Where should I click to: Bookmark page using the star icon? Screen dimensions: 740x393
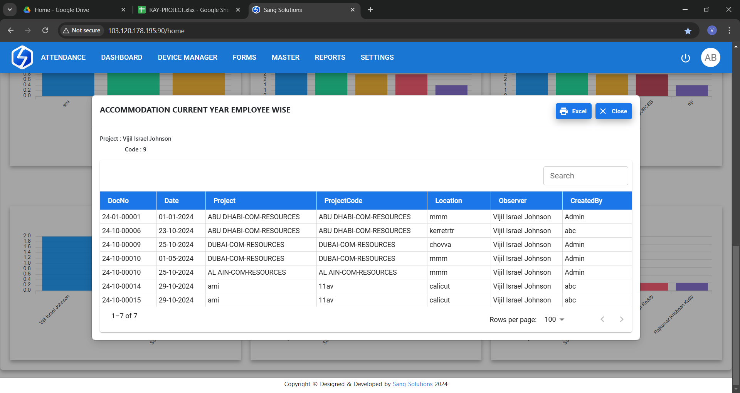688,31
